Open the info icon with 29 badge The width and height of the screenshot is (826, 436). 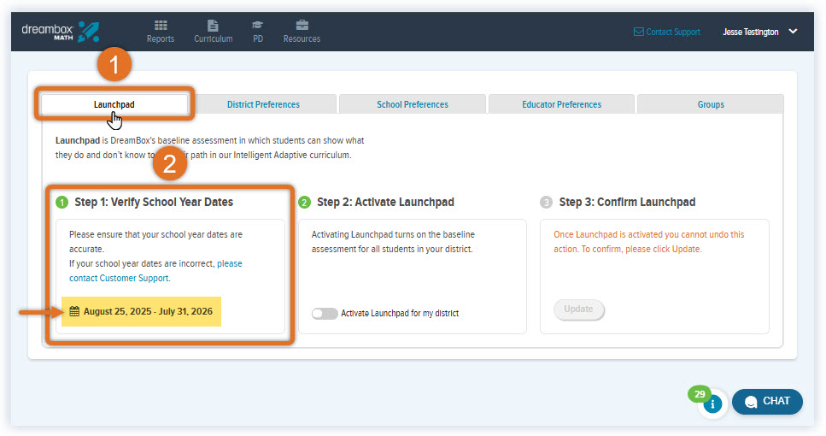coord(712,404)
